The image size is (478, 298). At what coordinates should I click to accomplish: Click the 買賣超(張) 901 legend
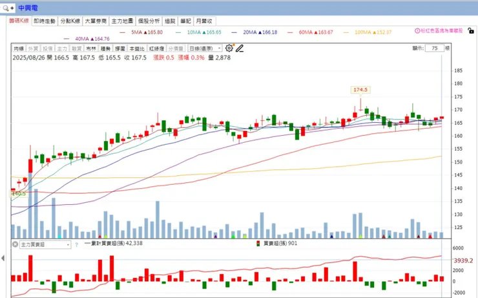click(x=277, y=244)
